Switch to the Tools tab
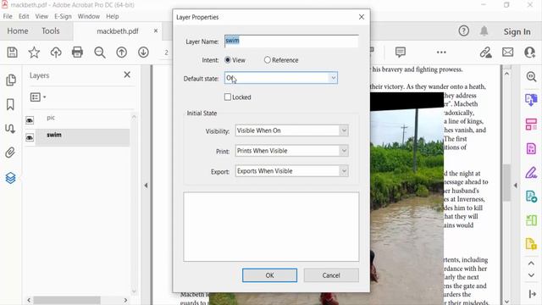Viewport: 542px width, 305px height. click(51, 31)
